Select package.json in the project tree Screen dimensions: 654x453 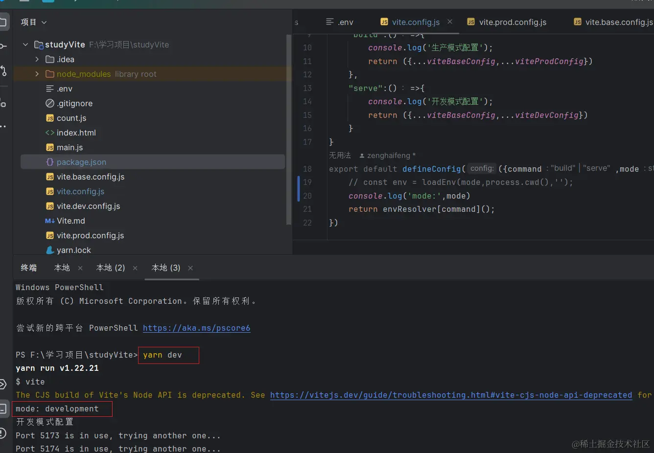153,162
